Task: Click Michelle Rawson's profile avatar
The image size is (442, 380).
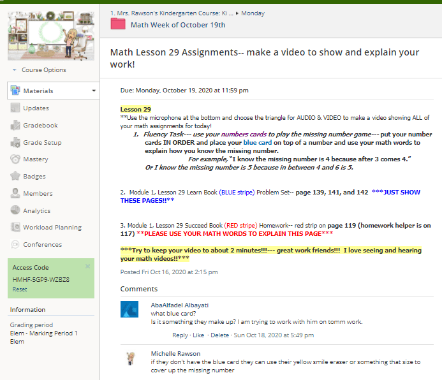Action: (x=130, y=358)
